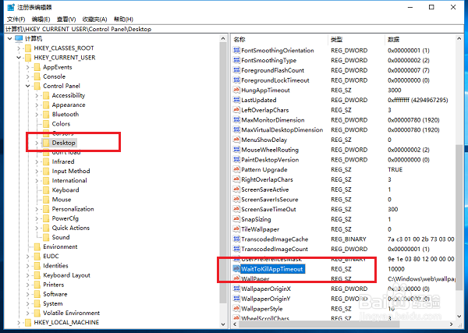Collapse the Control Panel key arrow
Image resolution: width=468 pixels, height=333 pixels.
[28, 86]
